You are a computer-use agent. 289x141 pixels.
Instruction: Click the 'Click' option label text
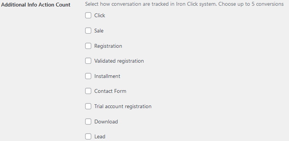[x=100, y=16]
